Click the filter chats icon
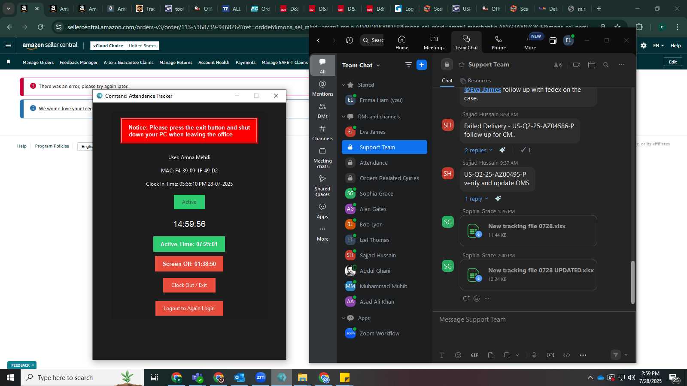The image size is (687, 386). pos(408,65)
